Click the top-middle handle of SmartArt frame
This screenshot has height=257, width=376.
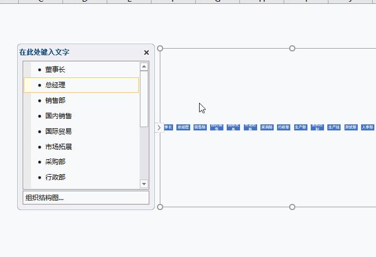[x=292, y=49]
